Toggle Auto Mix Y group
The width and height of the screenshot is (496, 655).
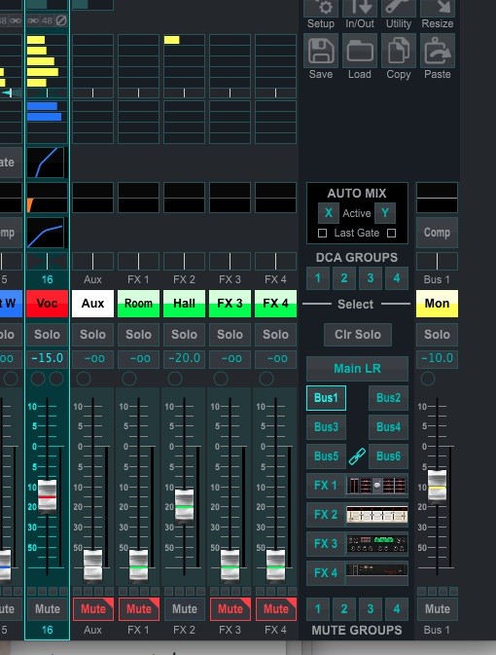pyautogui.click(x=384, y=213)
